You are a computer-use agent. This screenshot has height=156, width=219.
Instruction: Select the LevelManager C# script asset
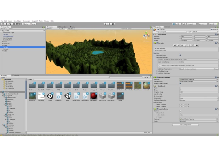click(59, 97)
